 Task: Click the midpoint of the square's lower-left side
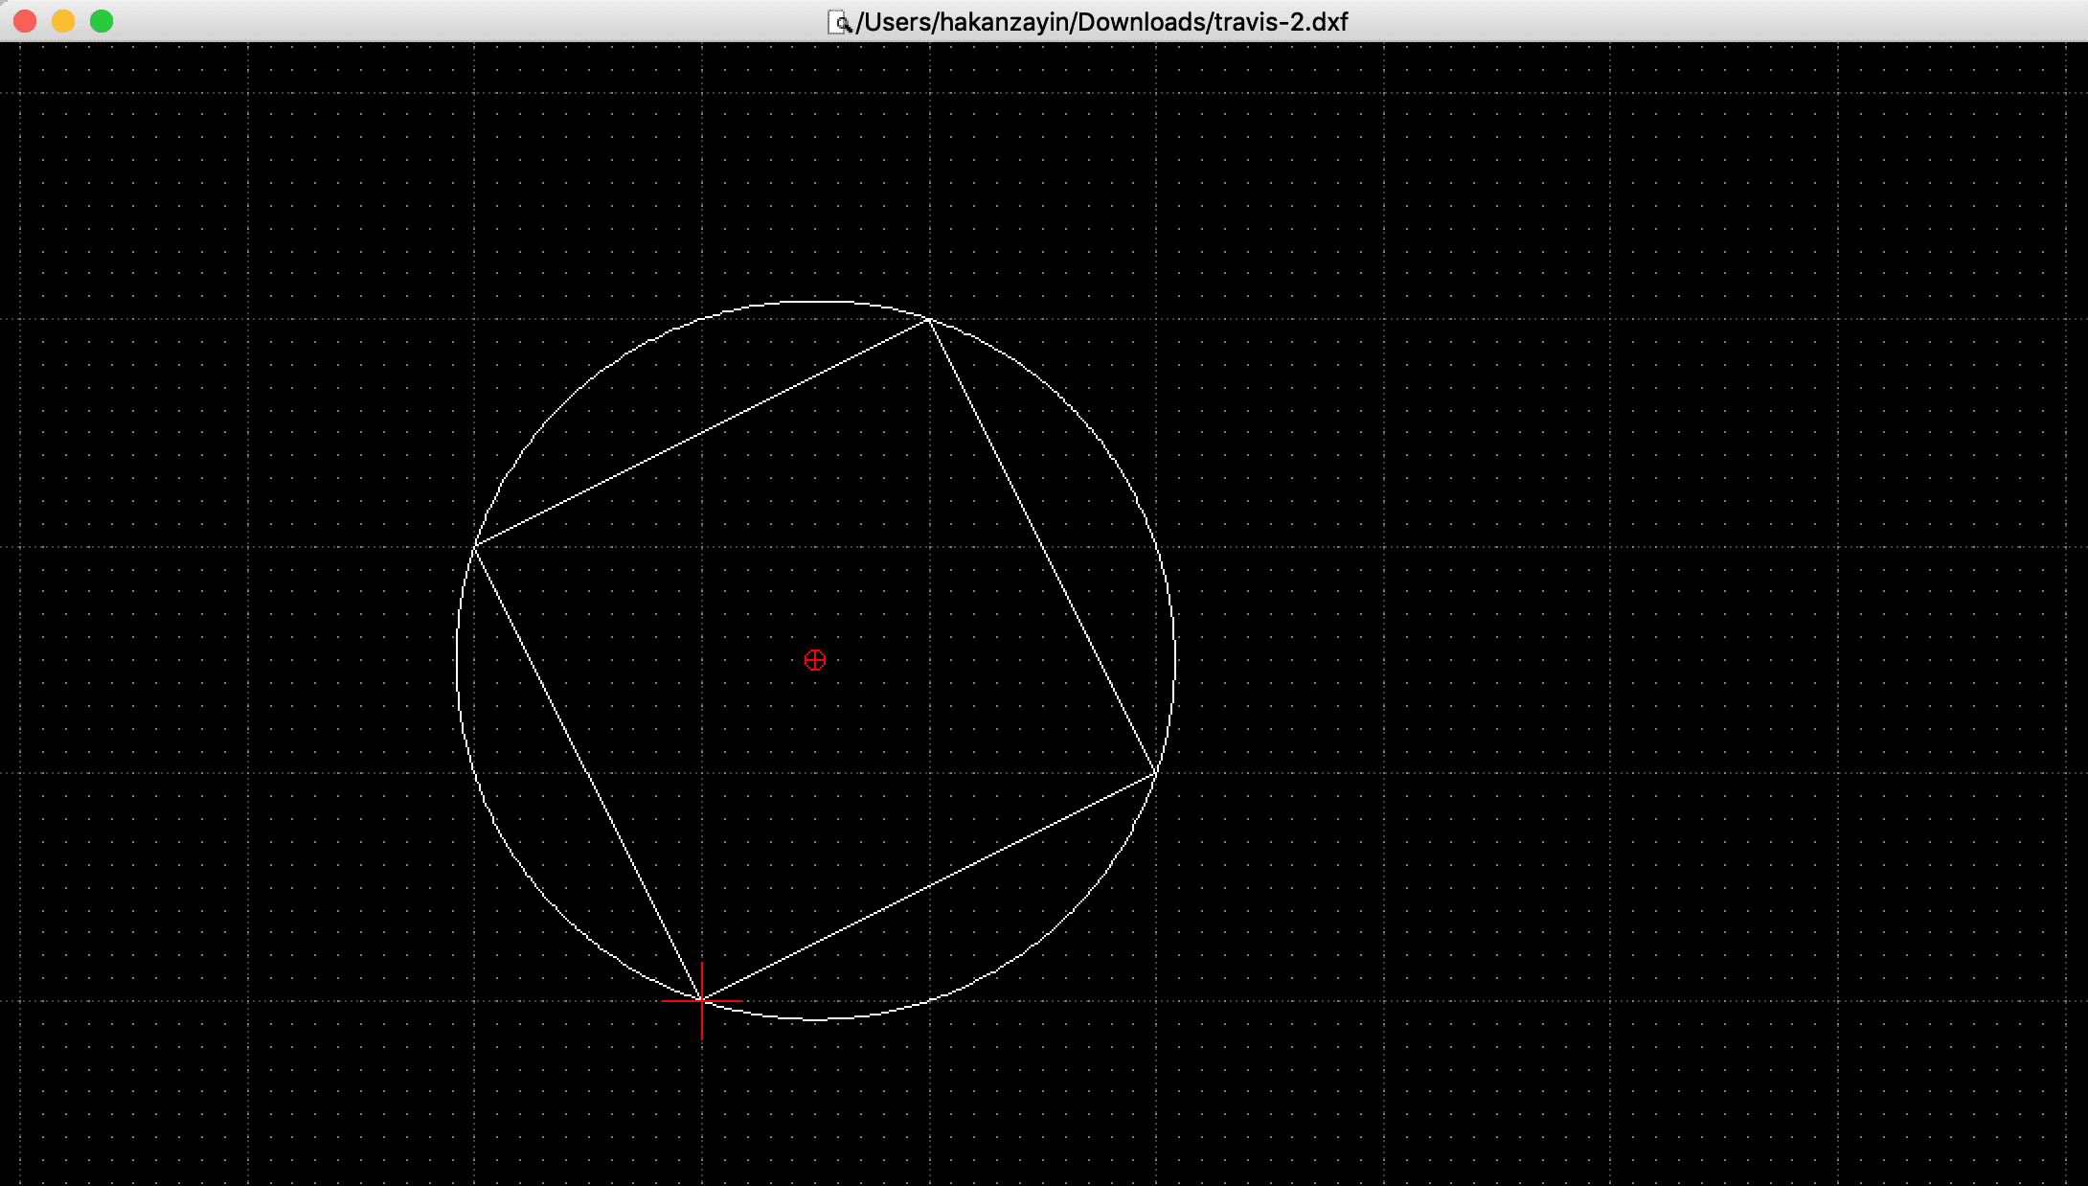click(x=588, y=773)
